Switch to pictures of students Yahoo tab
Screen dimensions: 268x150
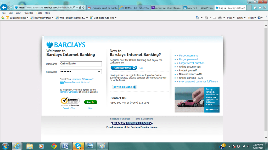point(167,8)
